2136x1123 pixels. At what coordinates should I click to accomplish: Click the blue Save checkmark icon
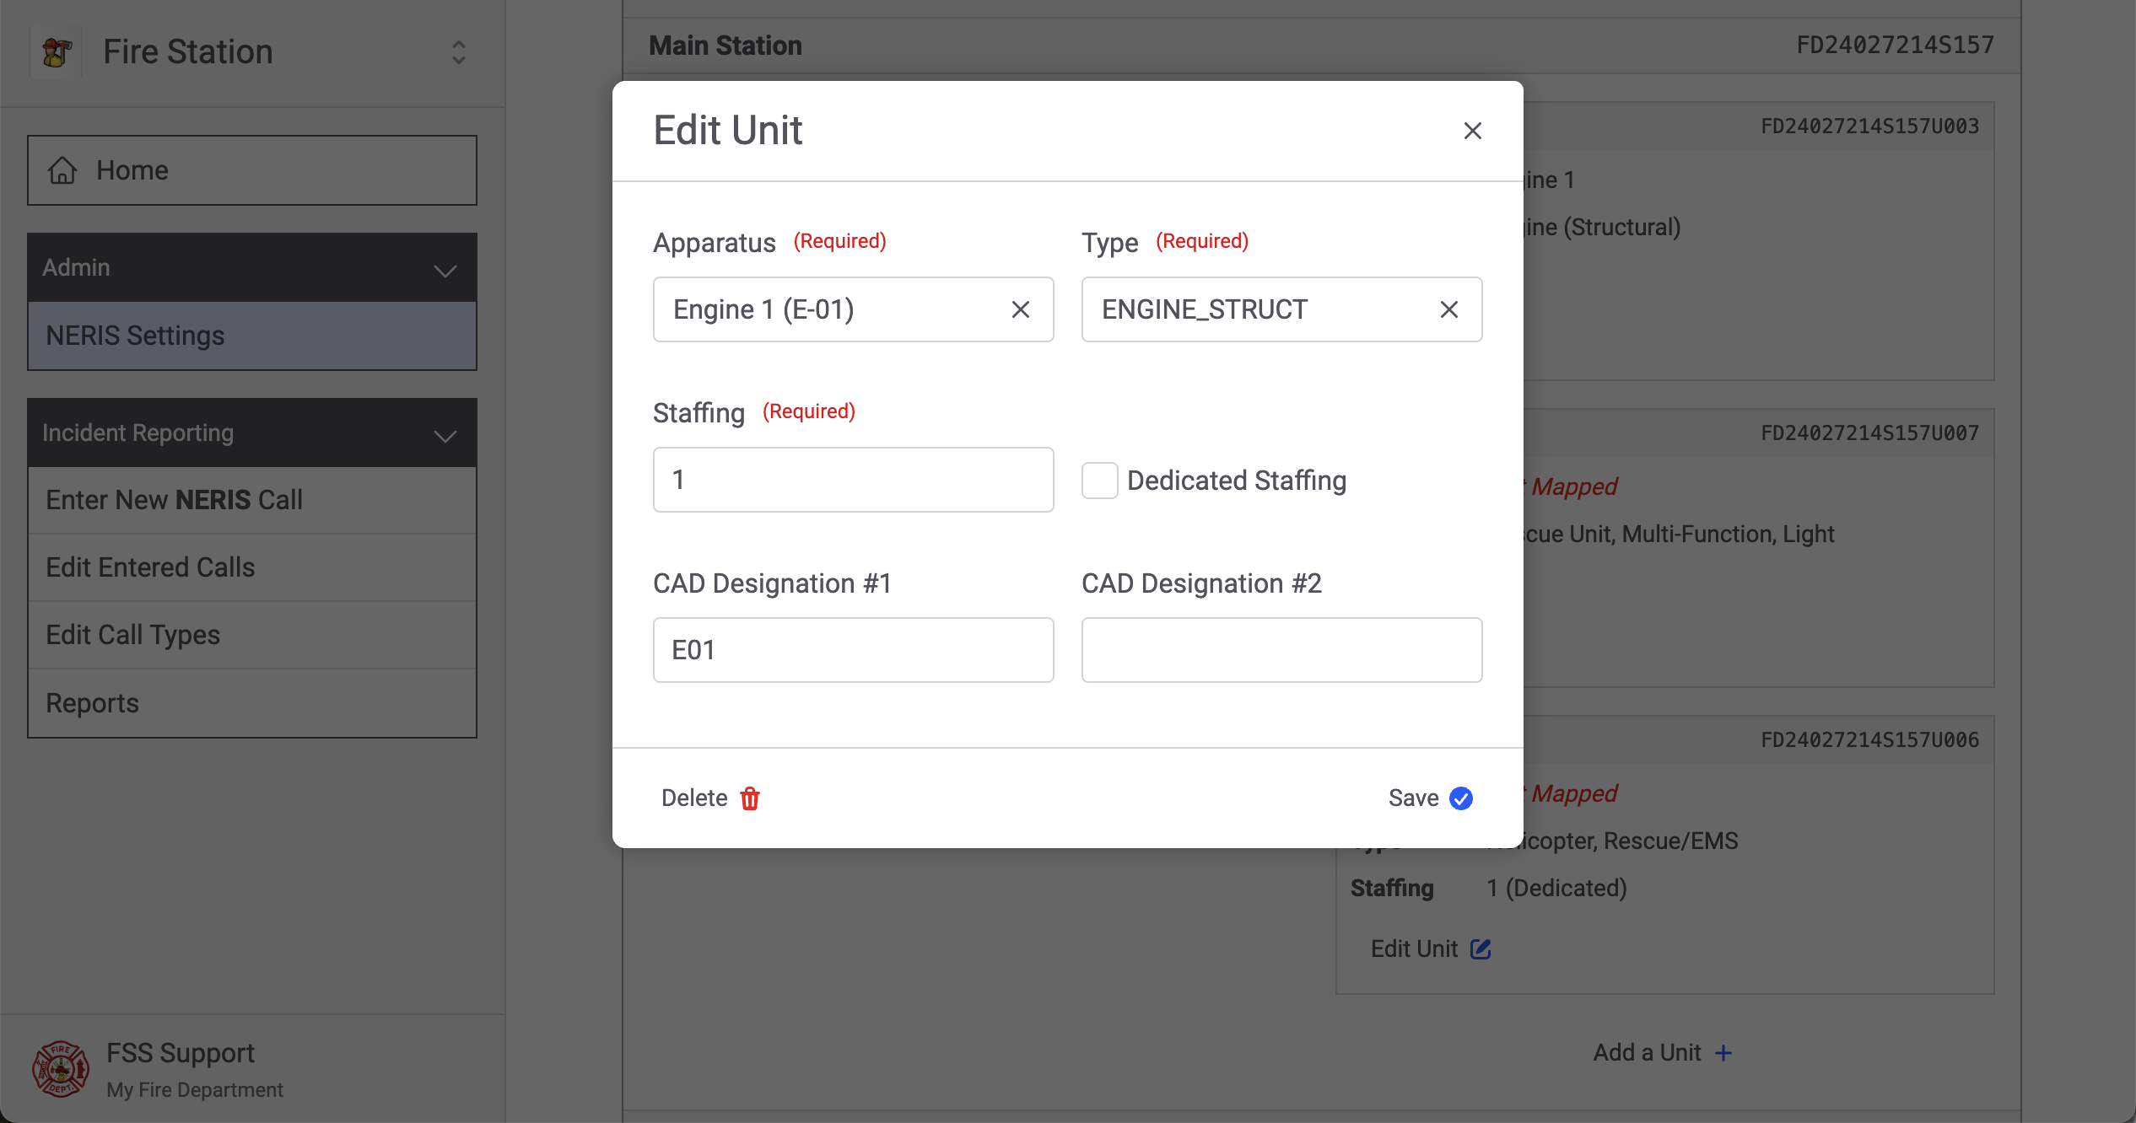pyautogui.click(x=1461, y=798)
